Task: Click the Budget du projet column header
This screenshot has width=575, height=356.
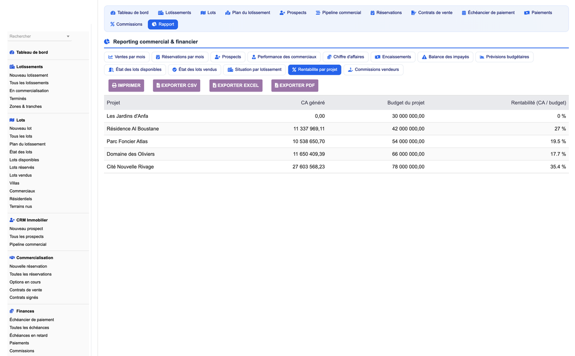Action: click(406, 103)
